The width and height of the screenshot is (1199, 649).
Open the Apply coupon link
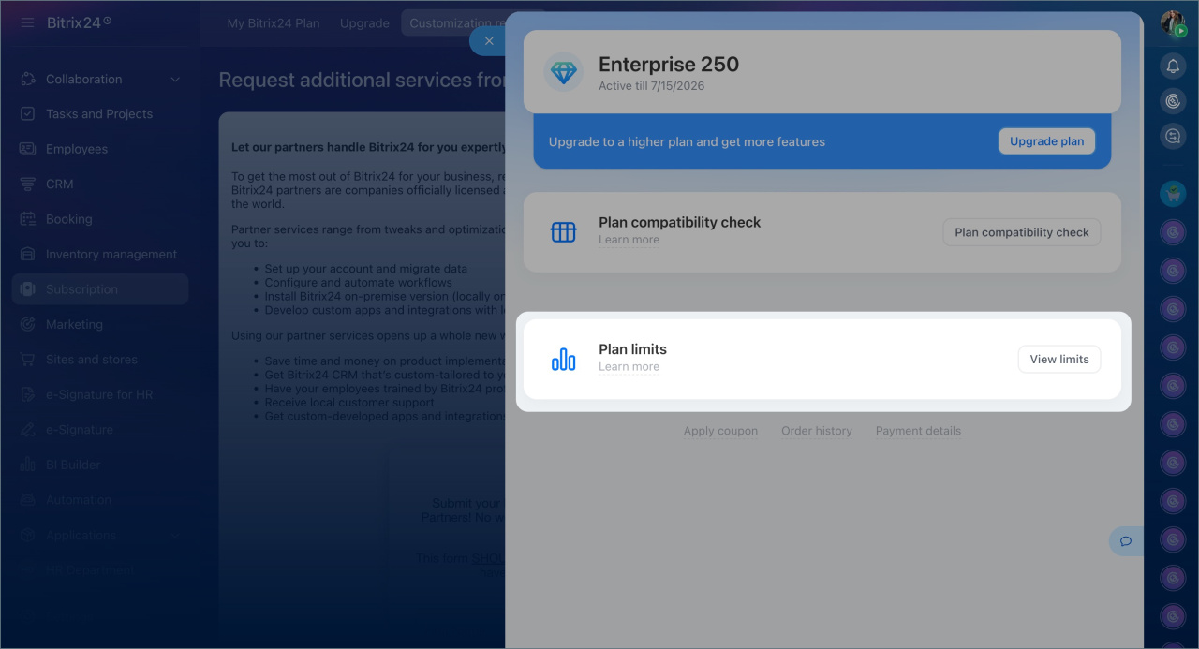[720, 431]
